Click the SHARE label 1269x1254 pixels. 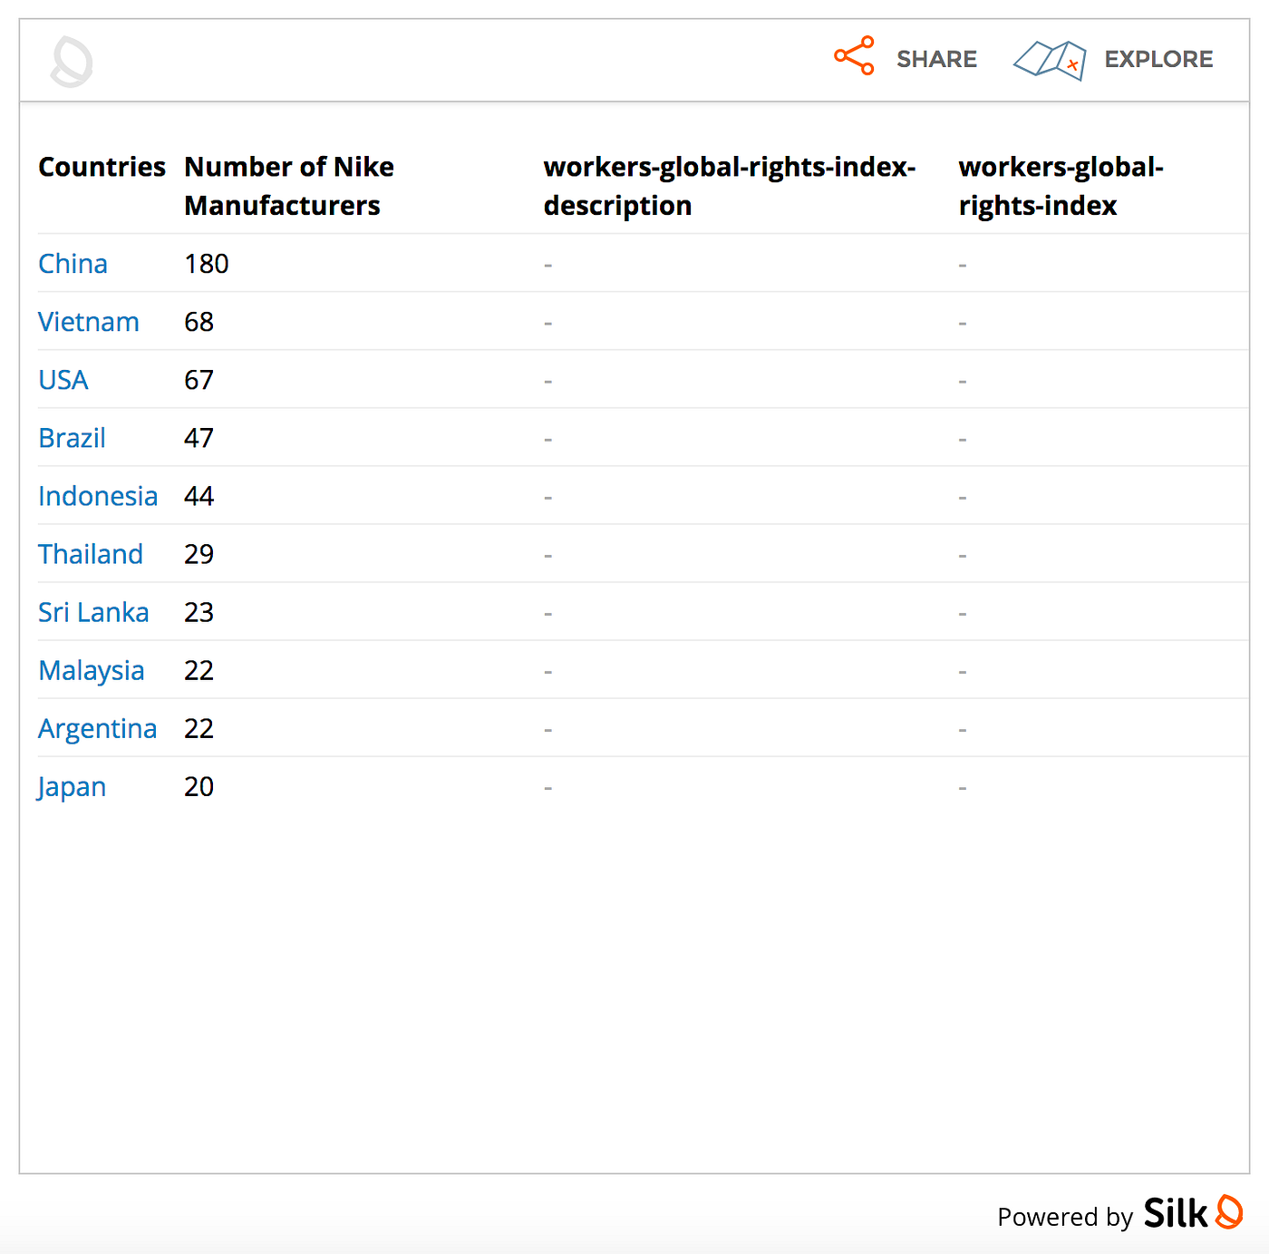936,59
